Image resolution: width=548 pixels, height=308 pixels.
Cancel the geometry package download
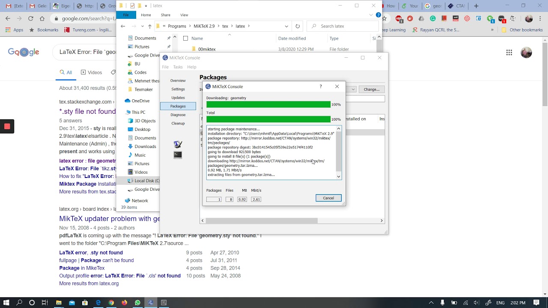coord(328,198)
